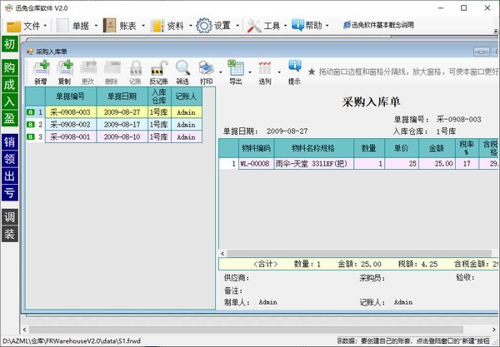Open the 领 sidebar button
This screenshot has height=347, width=500.
[9, 159]
